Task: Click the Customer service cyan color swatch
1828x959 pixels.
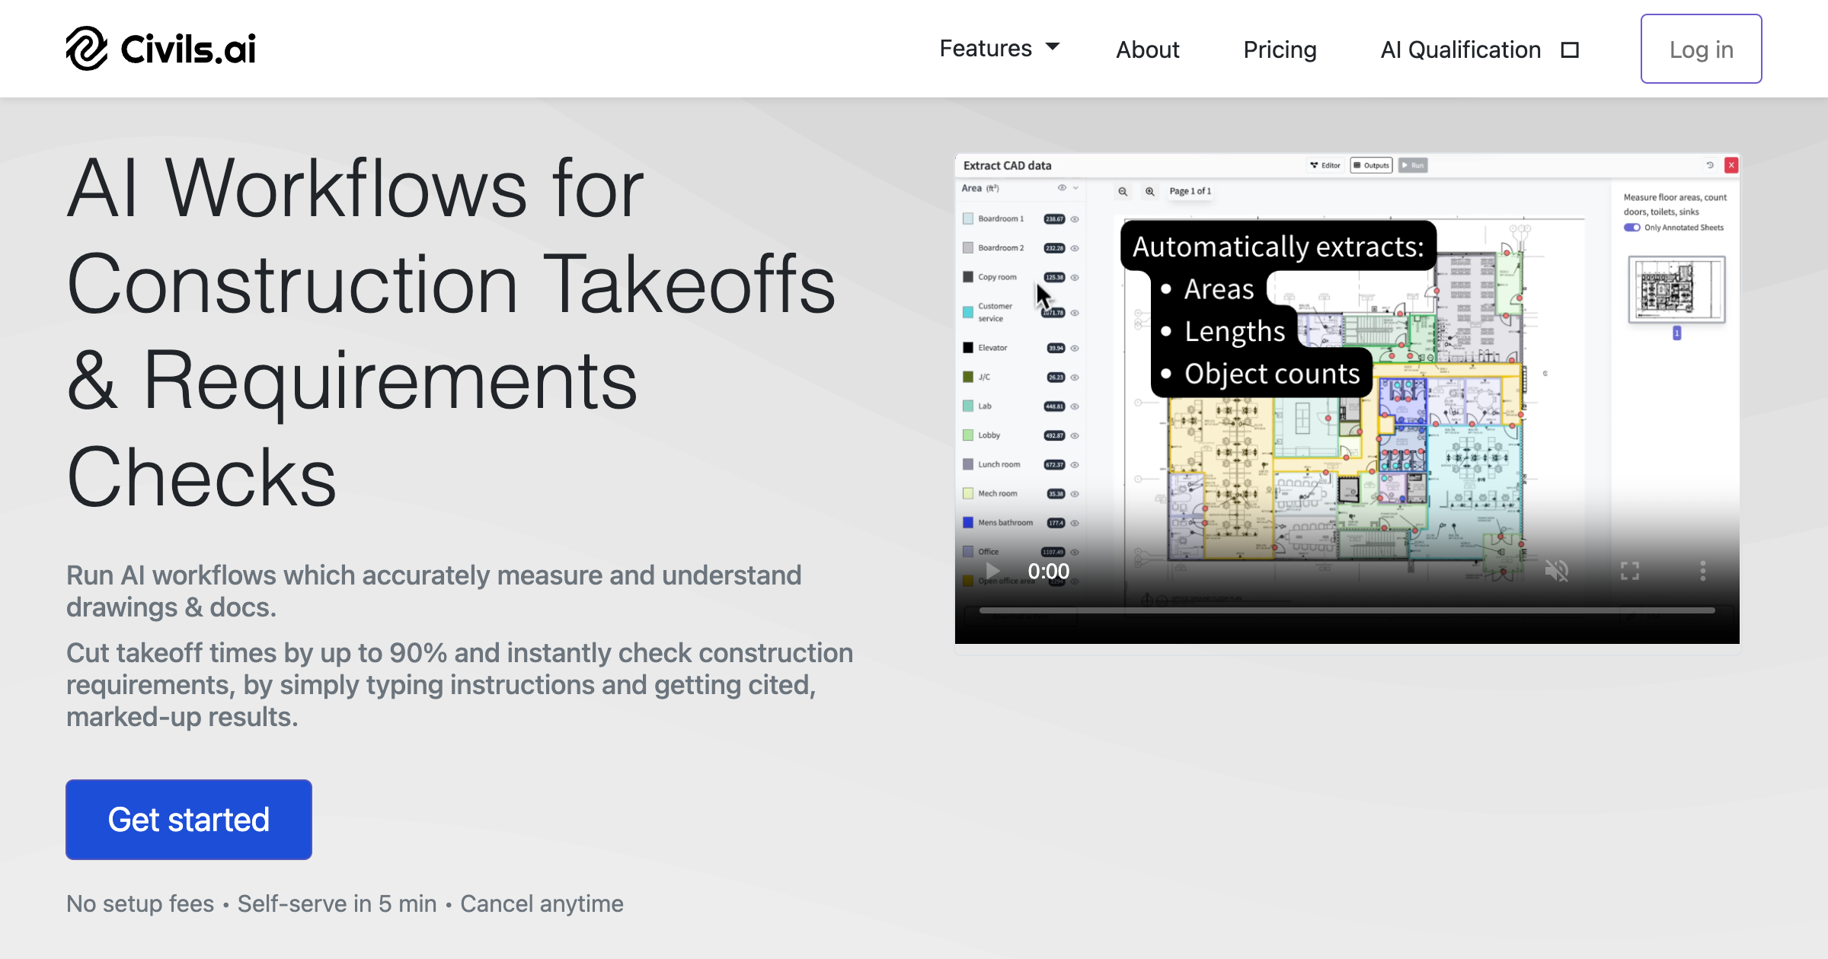Action: 968,312
